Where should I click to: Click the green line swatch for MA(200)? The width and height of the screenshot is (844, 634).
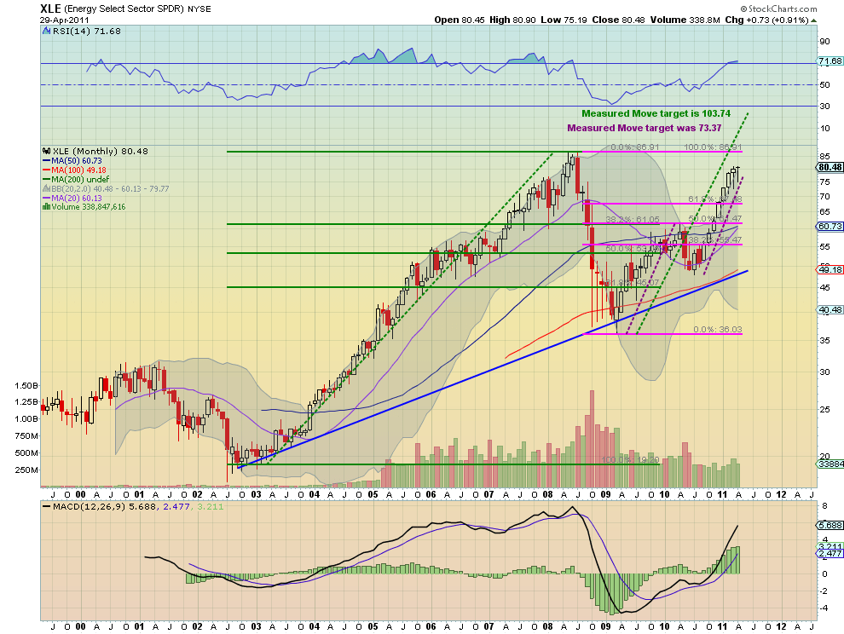[46, 179]
